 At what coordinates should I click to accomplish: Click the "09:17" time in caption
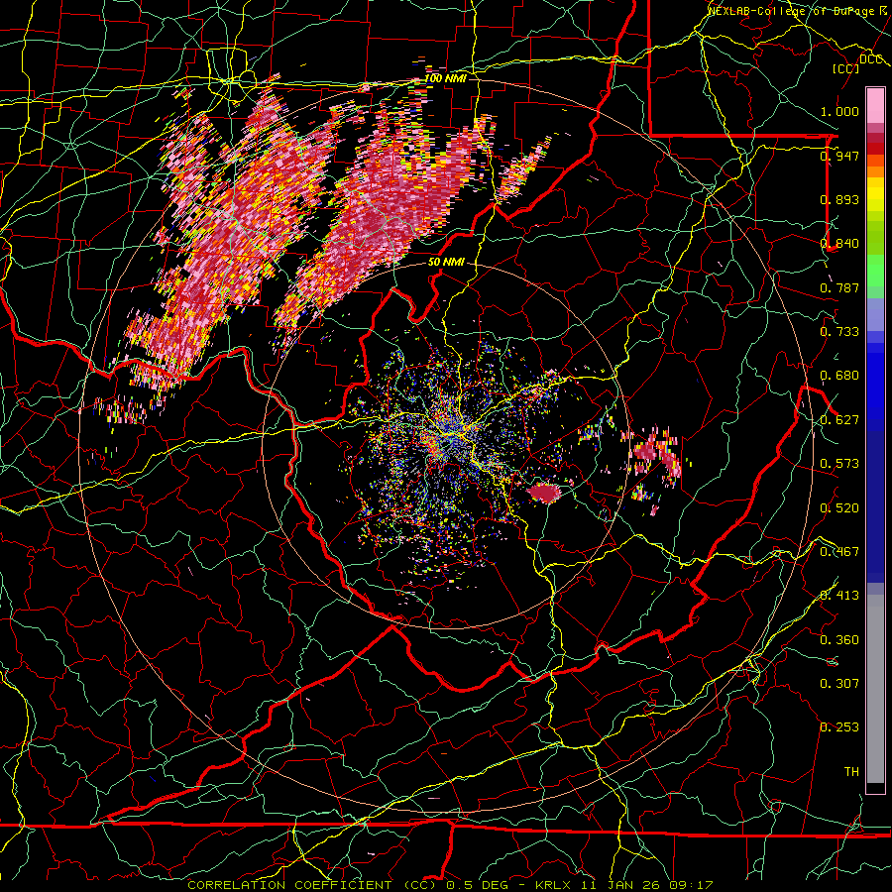click(x=692, y=885)
